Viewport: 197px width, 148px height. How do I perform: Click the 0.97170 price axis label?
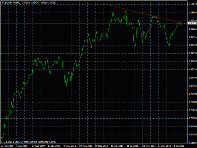click(x=193, y=45)
